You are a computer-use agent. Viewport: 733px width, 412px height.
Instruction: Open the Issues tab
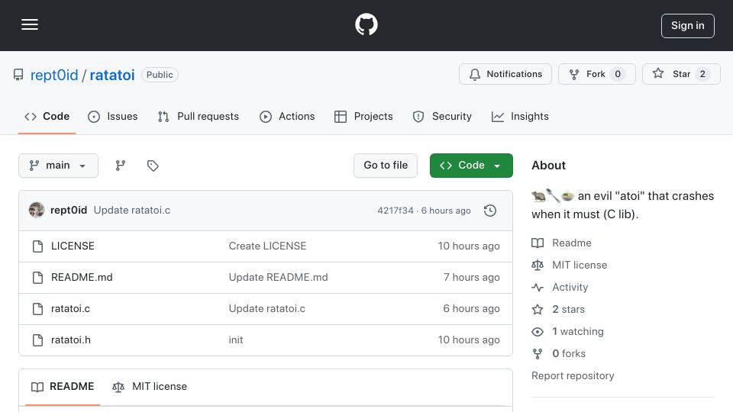[x=113, y=116]
